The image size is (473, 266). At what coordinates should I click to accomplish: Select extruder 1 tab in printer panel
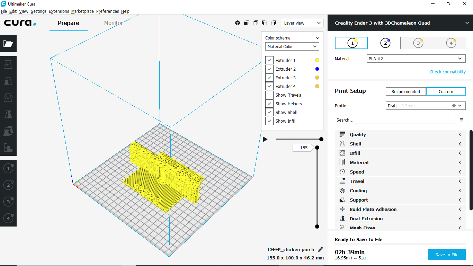pos(351,43)
